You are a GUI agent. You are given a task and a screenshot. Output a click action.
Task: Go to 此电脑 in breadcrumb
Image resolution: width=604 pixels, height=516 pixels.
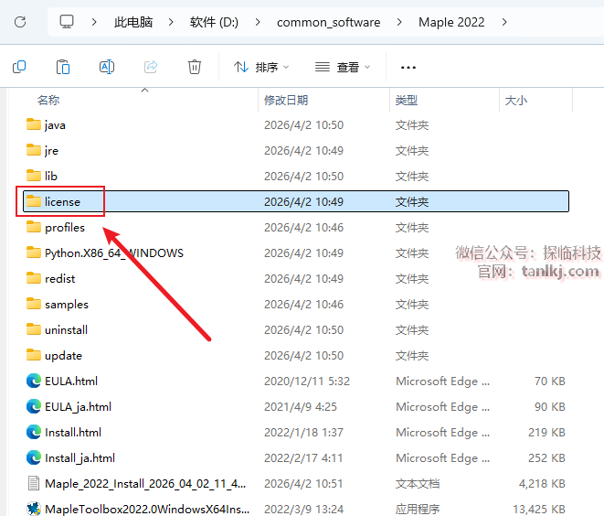click(x=133, y=22)
